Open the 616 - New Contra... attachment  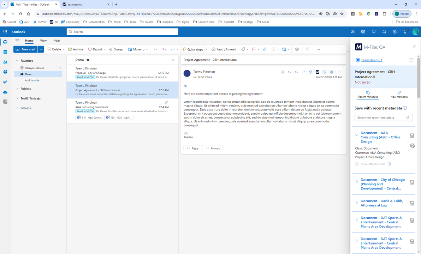pos(90,117)
